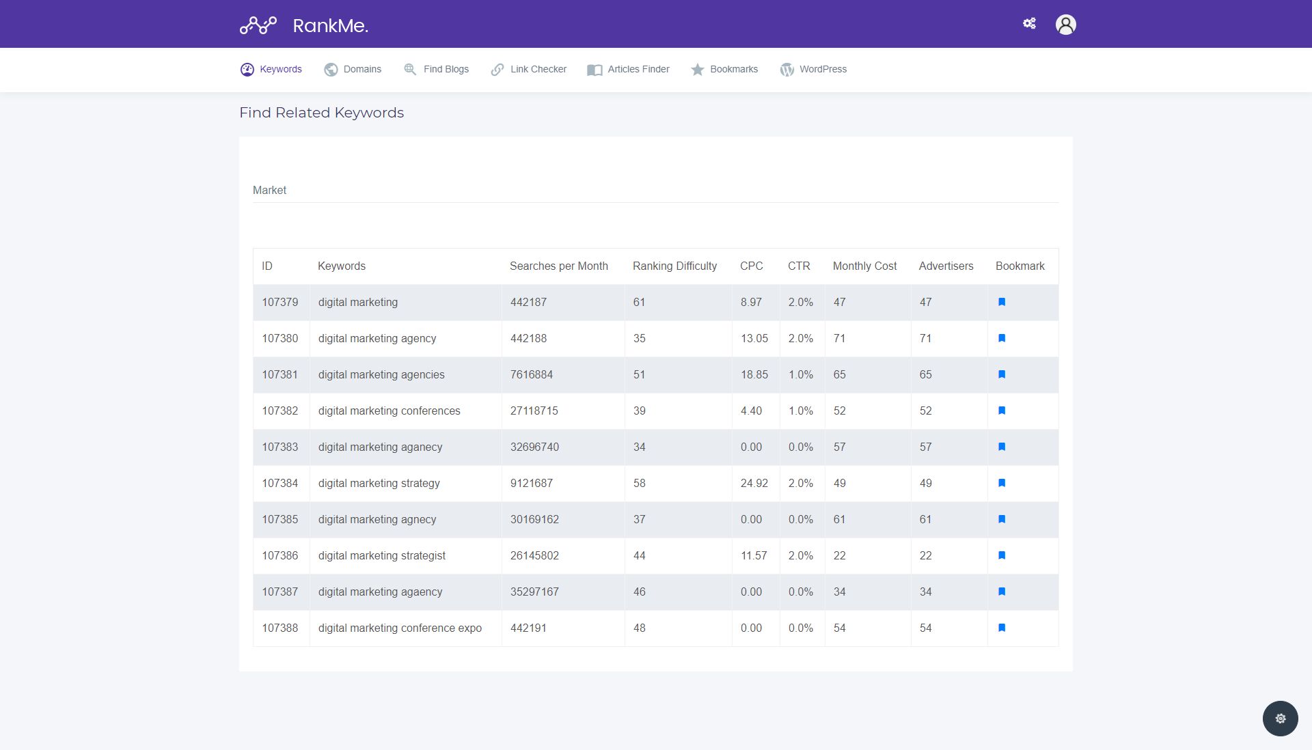Click the RankMe logo icon
The width and height of the screenshot is (1312, 750).
(258, 25)
